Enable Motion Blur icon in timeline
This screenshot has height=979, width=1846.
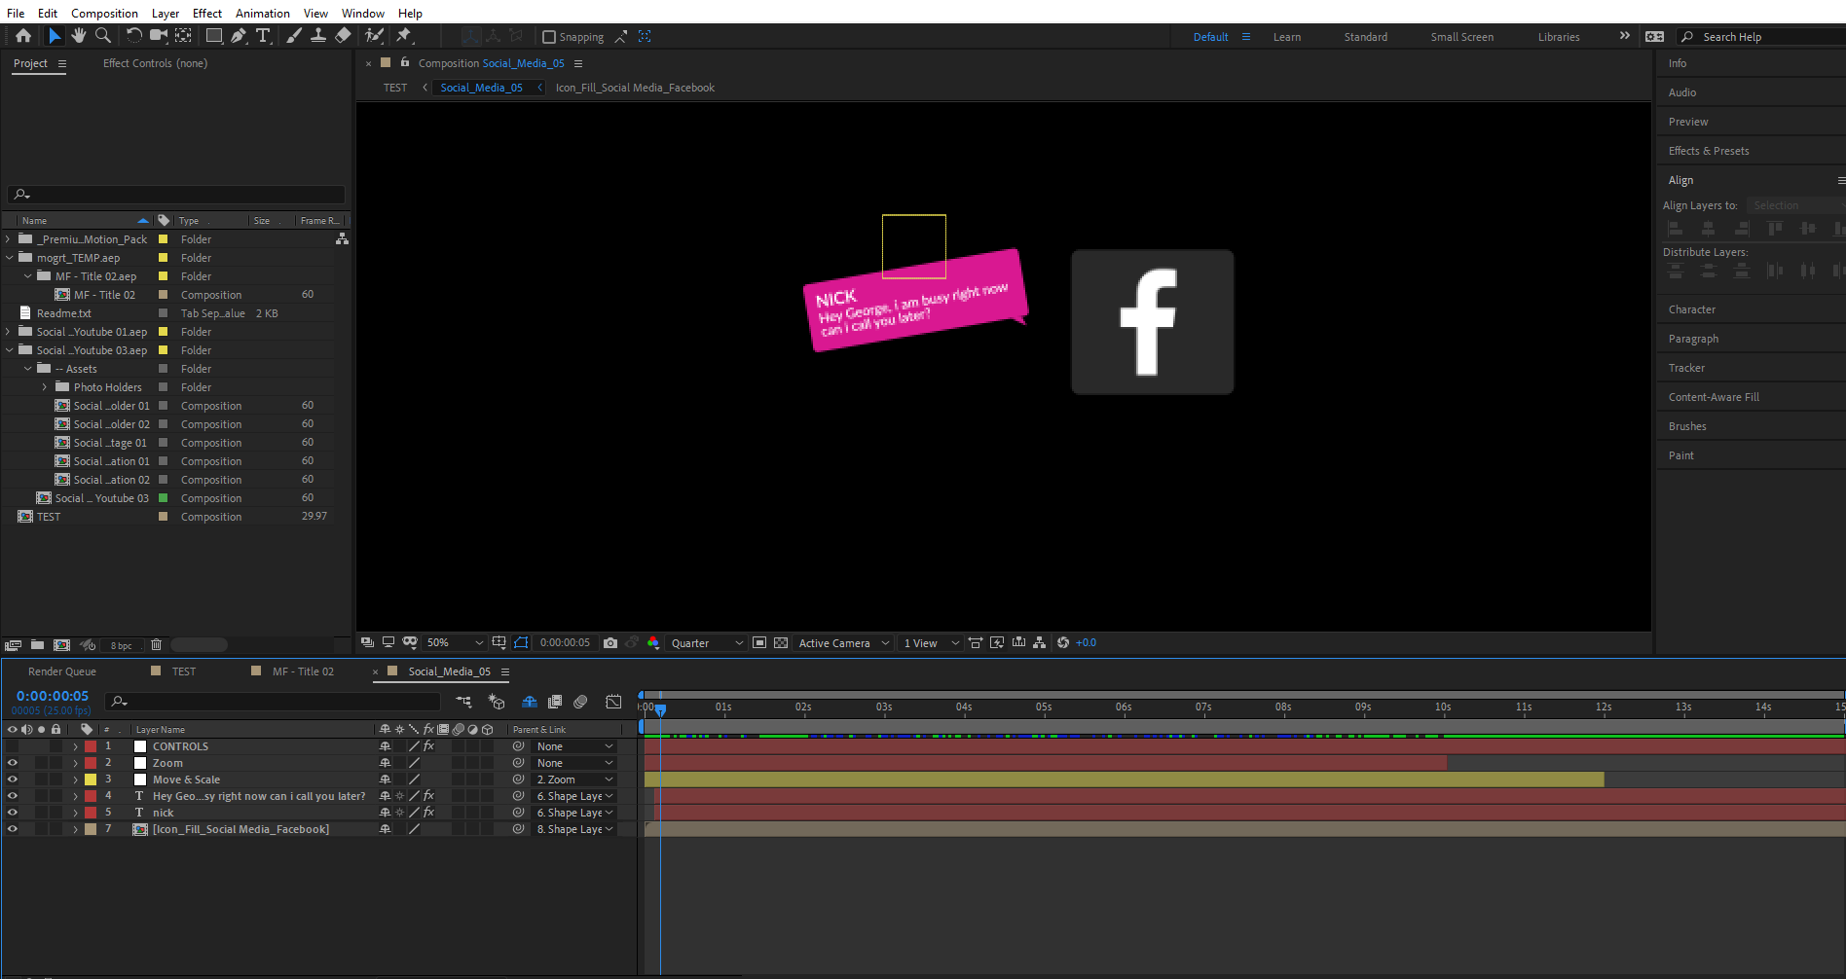pyautogui.click(x=581, y=702)
